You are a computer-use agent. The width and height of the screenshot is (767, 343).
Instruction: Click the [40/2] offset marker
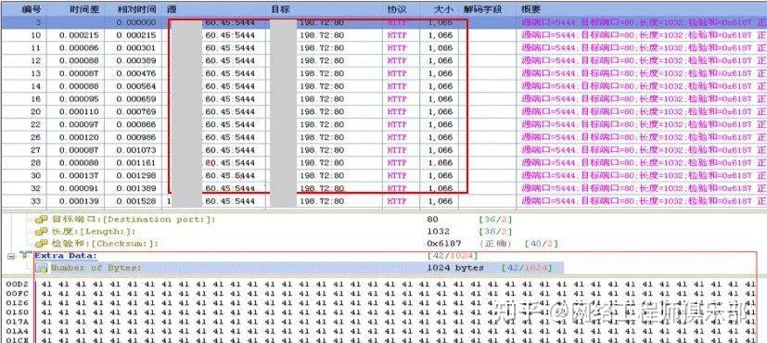pyautogui.click(x=541, y=243)
